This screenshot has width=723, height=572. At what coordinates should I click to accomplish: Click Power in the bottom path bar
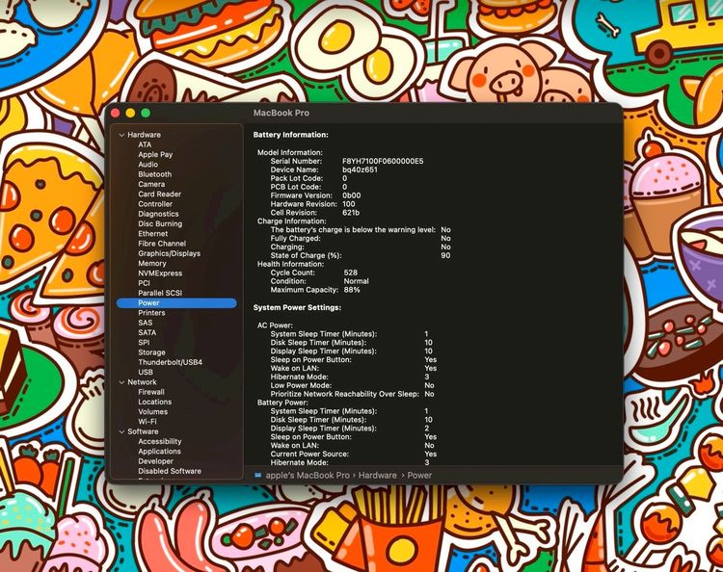tap(419, 475)
